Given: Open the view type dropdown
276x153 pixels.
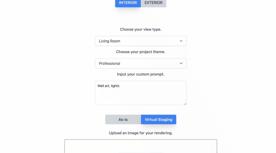Looking at the screenshot, I should pos(140,41).
